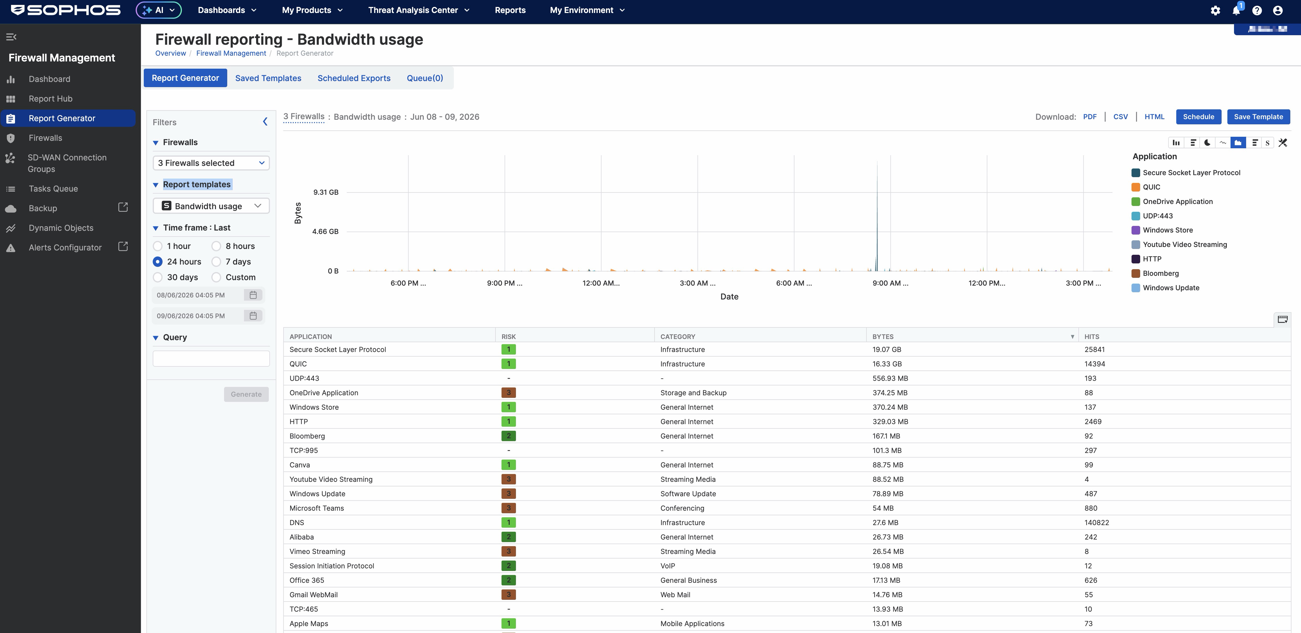Viewport: 1301px width, 633px height.
Task: Collapse the Time frame section
Action: coord(156,228)
